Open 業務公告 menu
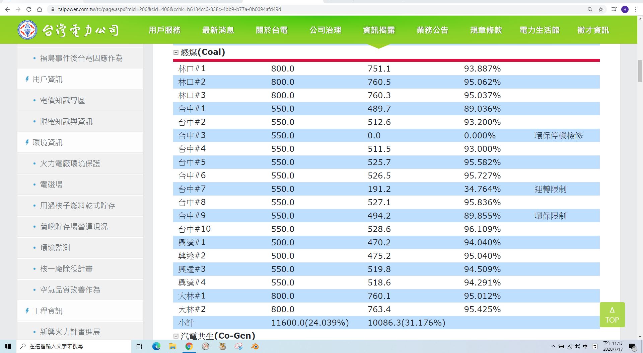 (432, 30)
